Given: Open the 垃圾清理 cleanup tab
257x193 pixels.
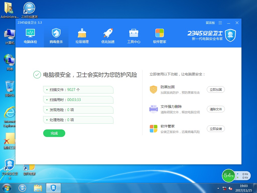Looking at the screenshot, I should [82, 36].
